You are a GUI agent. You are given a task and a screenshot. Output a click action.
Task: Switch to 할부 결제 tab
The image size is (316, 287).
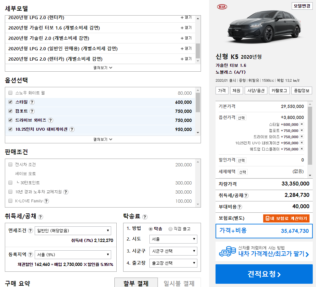136,283
